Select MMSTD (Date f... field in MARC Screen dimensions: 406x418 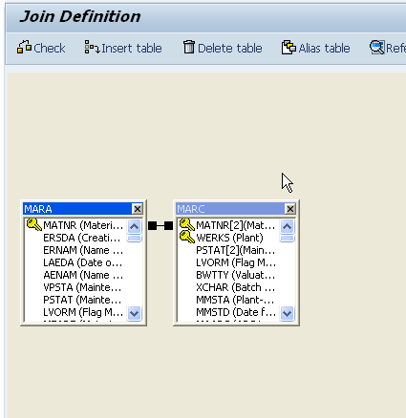(x=236, y=312)
